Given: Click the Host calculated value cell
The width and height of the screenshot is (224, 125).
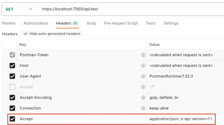Looking at the screenshot, I should point(185,66).
